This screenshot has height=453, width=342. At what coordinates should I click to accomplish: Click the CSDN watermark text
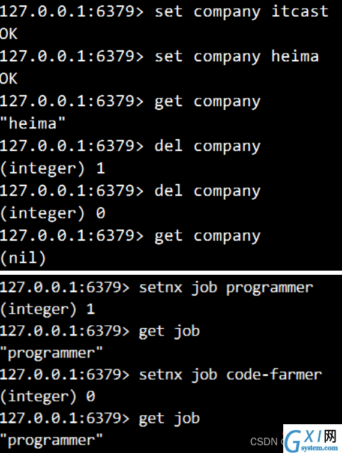pos(264,442)
